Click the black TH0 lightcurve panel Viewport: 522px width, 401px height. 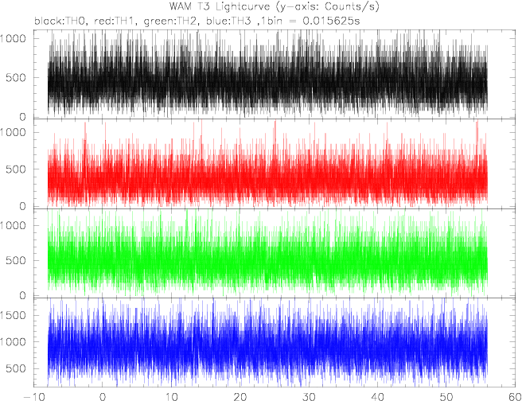pos(275,74)
